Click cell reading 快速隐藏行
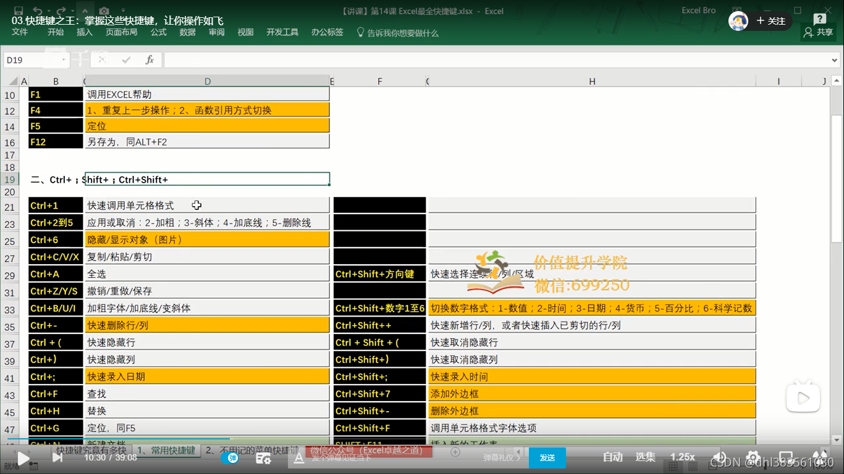The image size is (844, 474). 207,342
